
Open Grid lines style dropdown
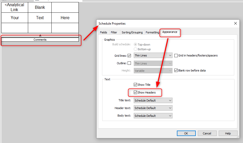tap(153, 55)
